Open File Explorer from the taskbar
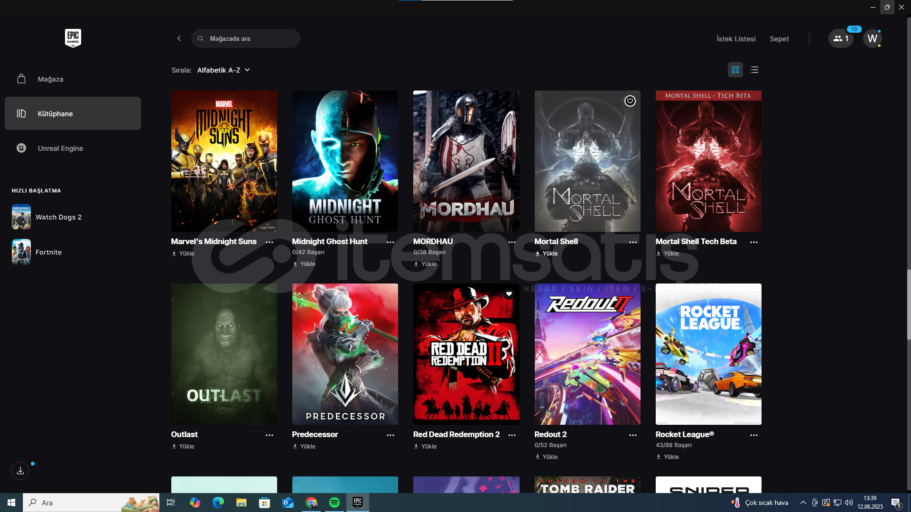The height and width of the screenshot is (512, 911). point(241,503)
